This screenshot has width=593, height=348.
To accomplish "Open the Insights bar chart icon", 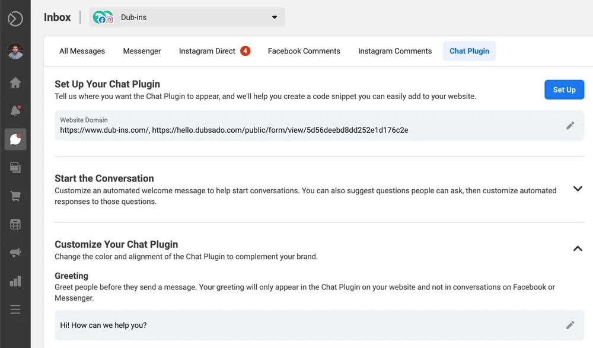I will [15, 281].
